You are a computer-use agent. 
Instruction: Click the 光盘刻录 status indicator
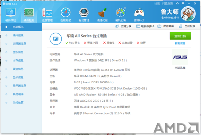click(x=125, y=43)
